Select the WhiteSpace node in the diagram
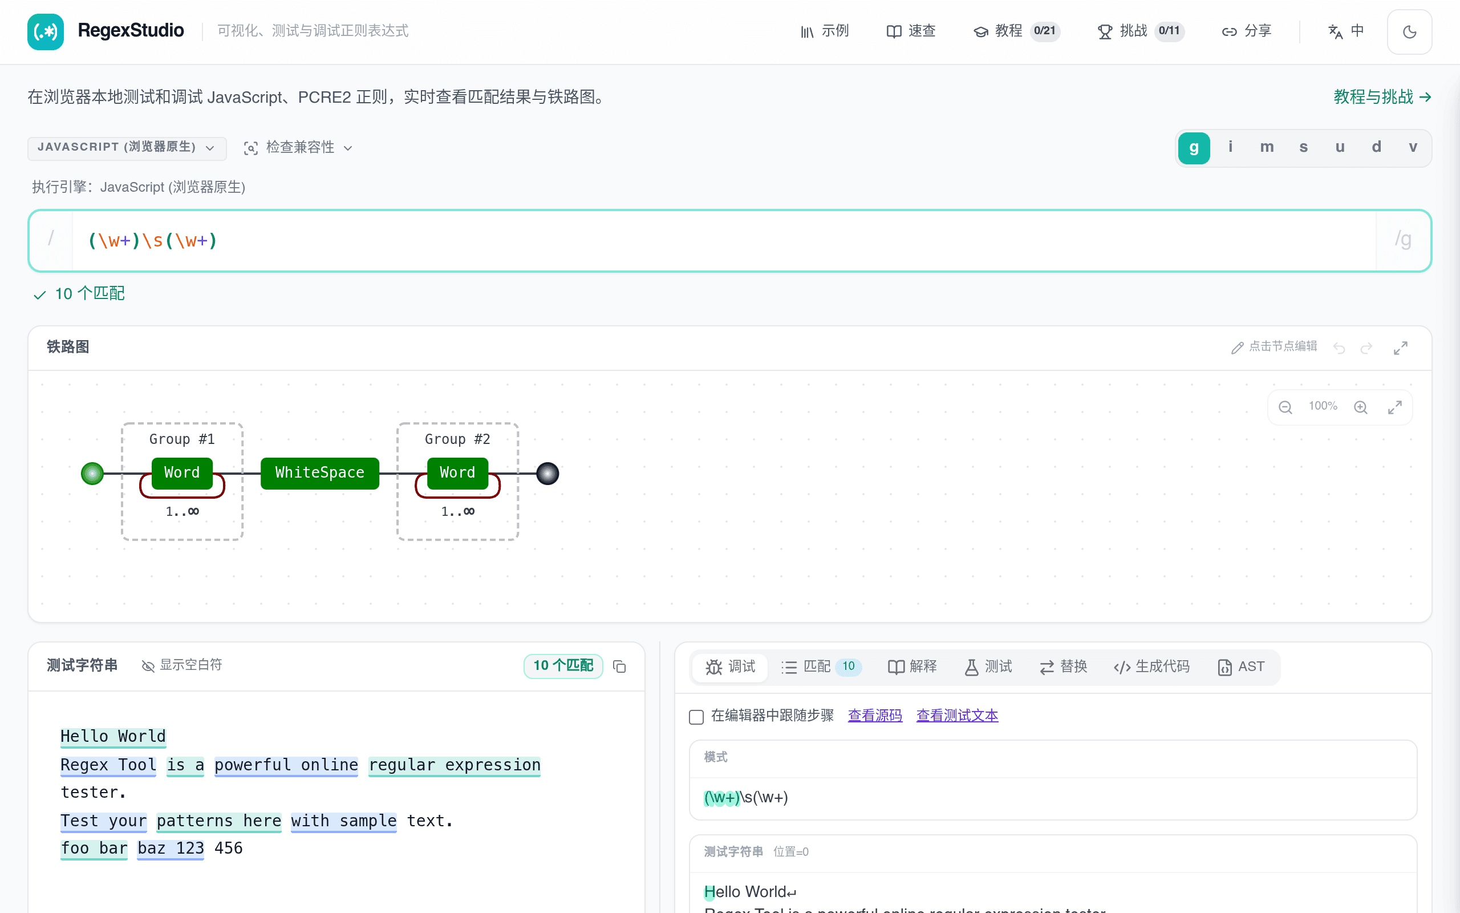Viewport: 1460px width, 913px height. click(320, 473)
